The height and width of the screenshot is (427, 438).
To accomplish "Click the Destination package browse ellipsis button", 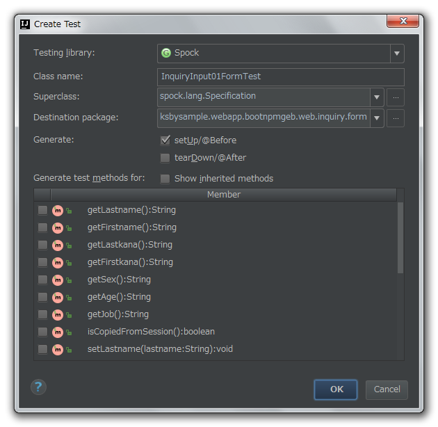I will pos(396,118).
